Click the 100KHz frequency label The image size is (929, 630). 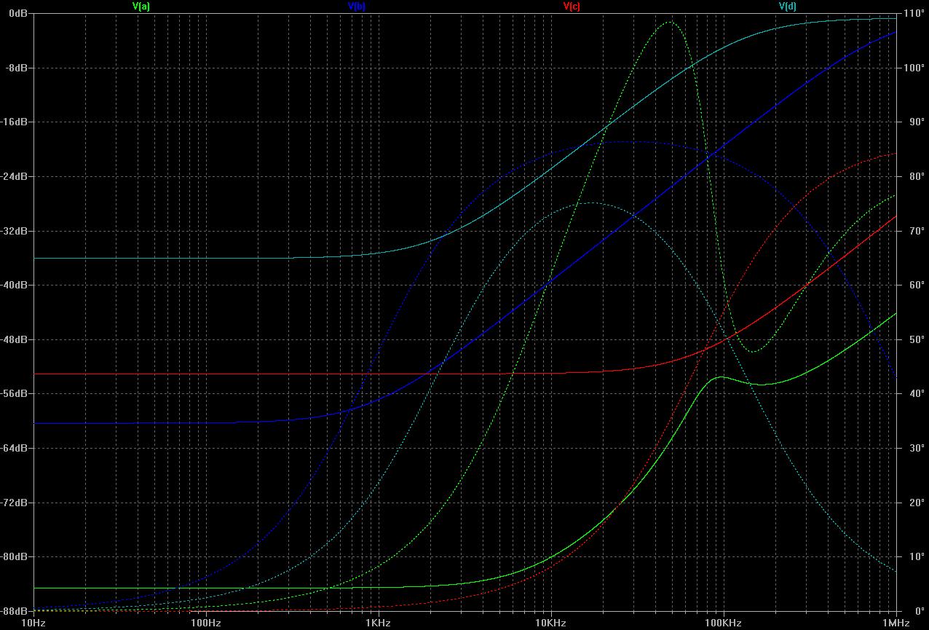(x=723, y=623)
